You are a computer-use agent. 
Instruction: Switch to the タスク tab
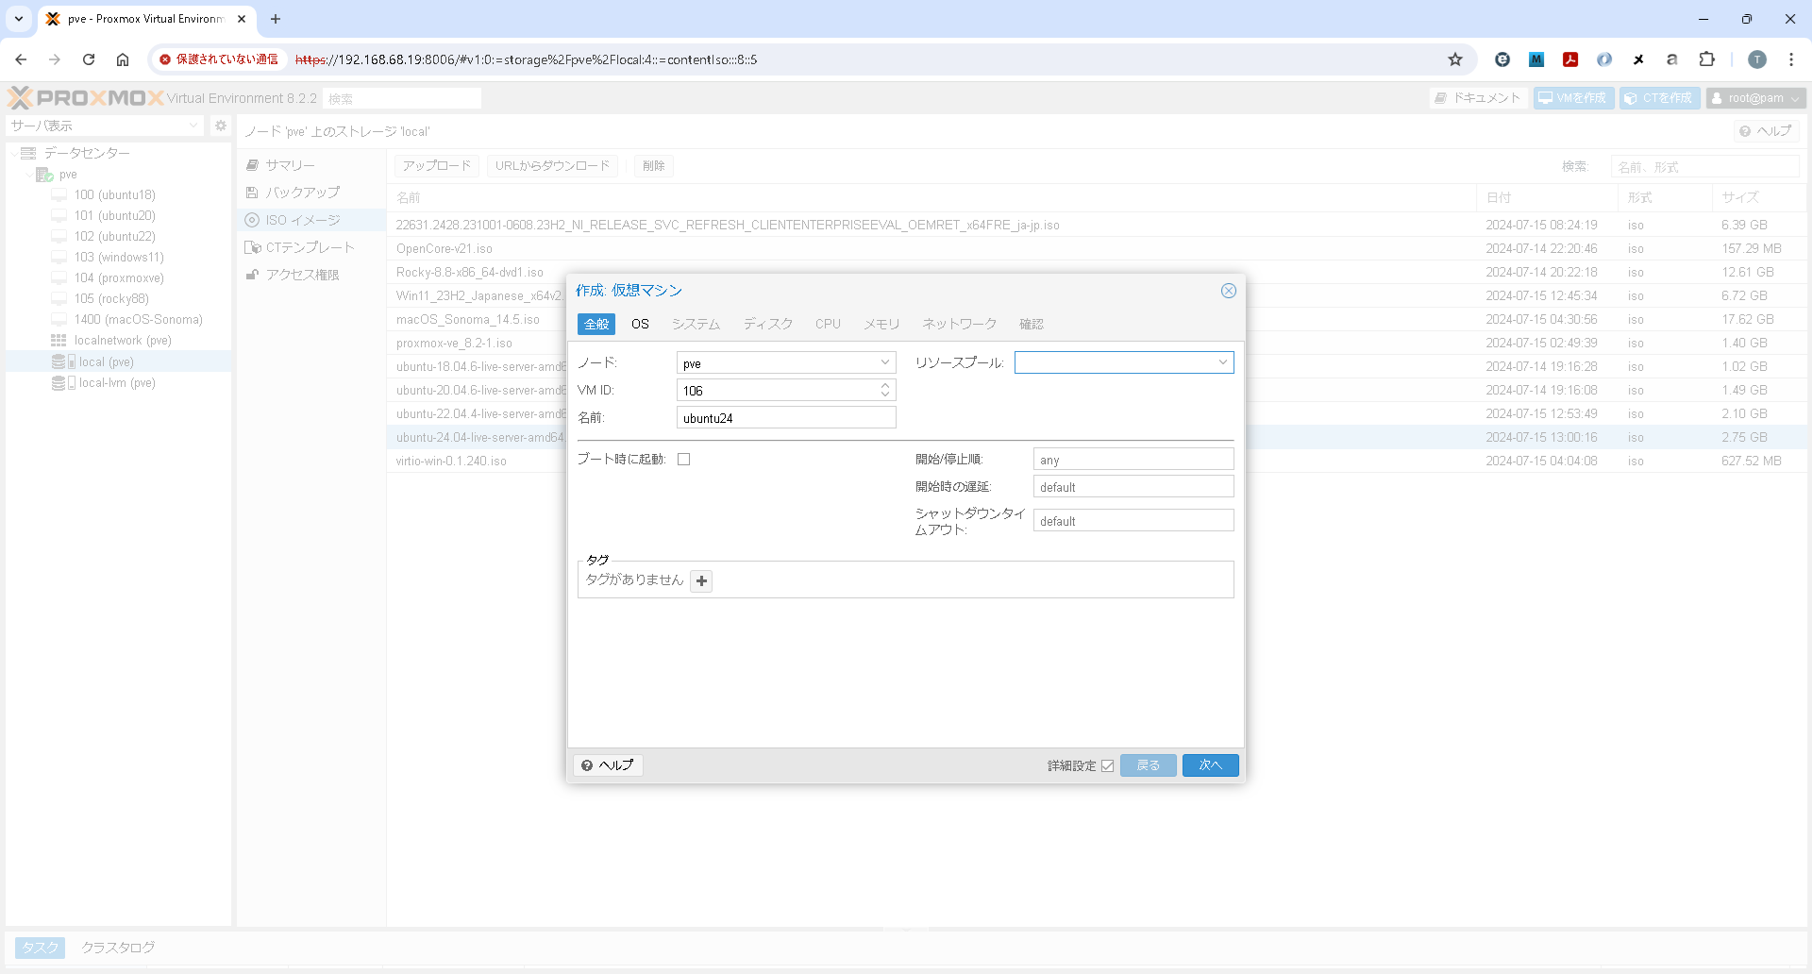tap(41, 948)
